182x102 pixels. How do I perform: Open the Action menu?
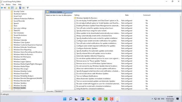[8, 5]
